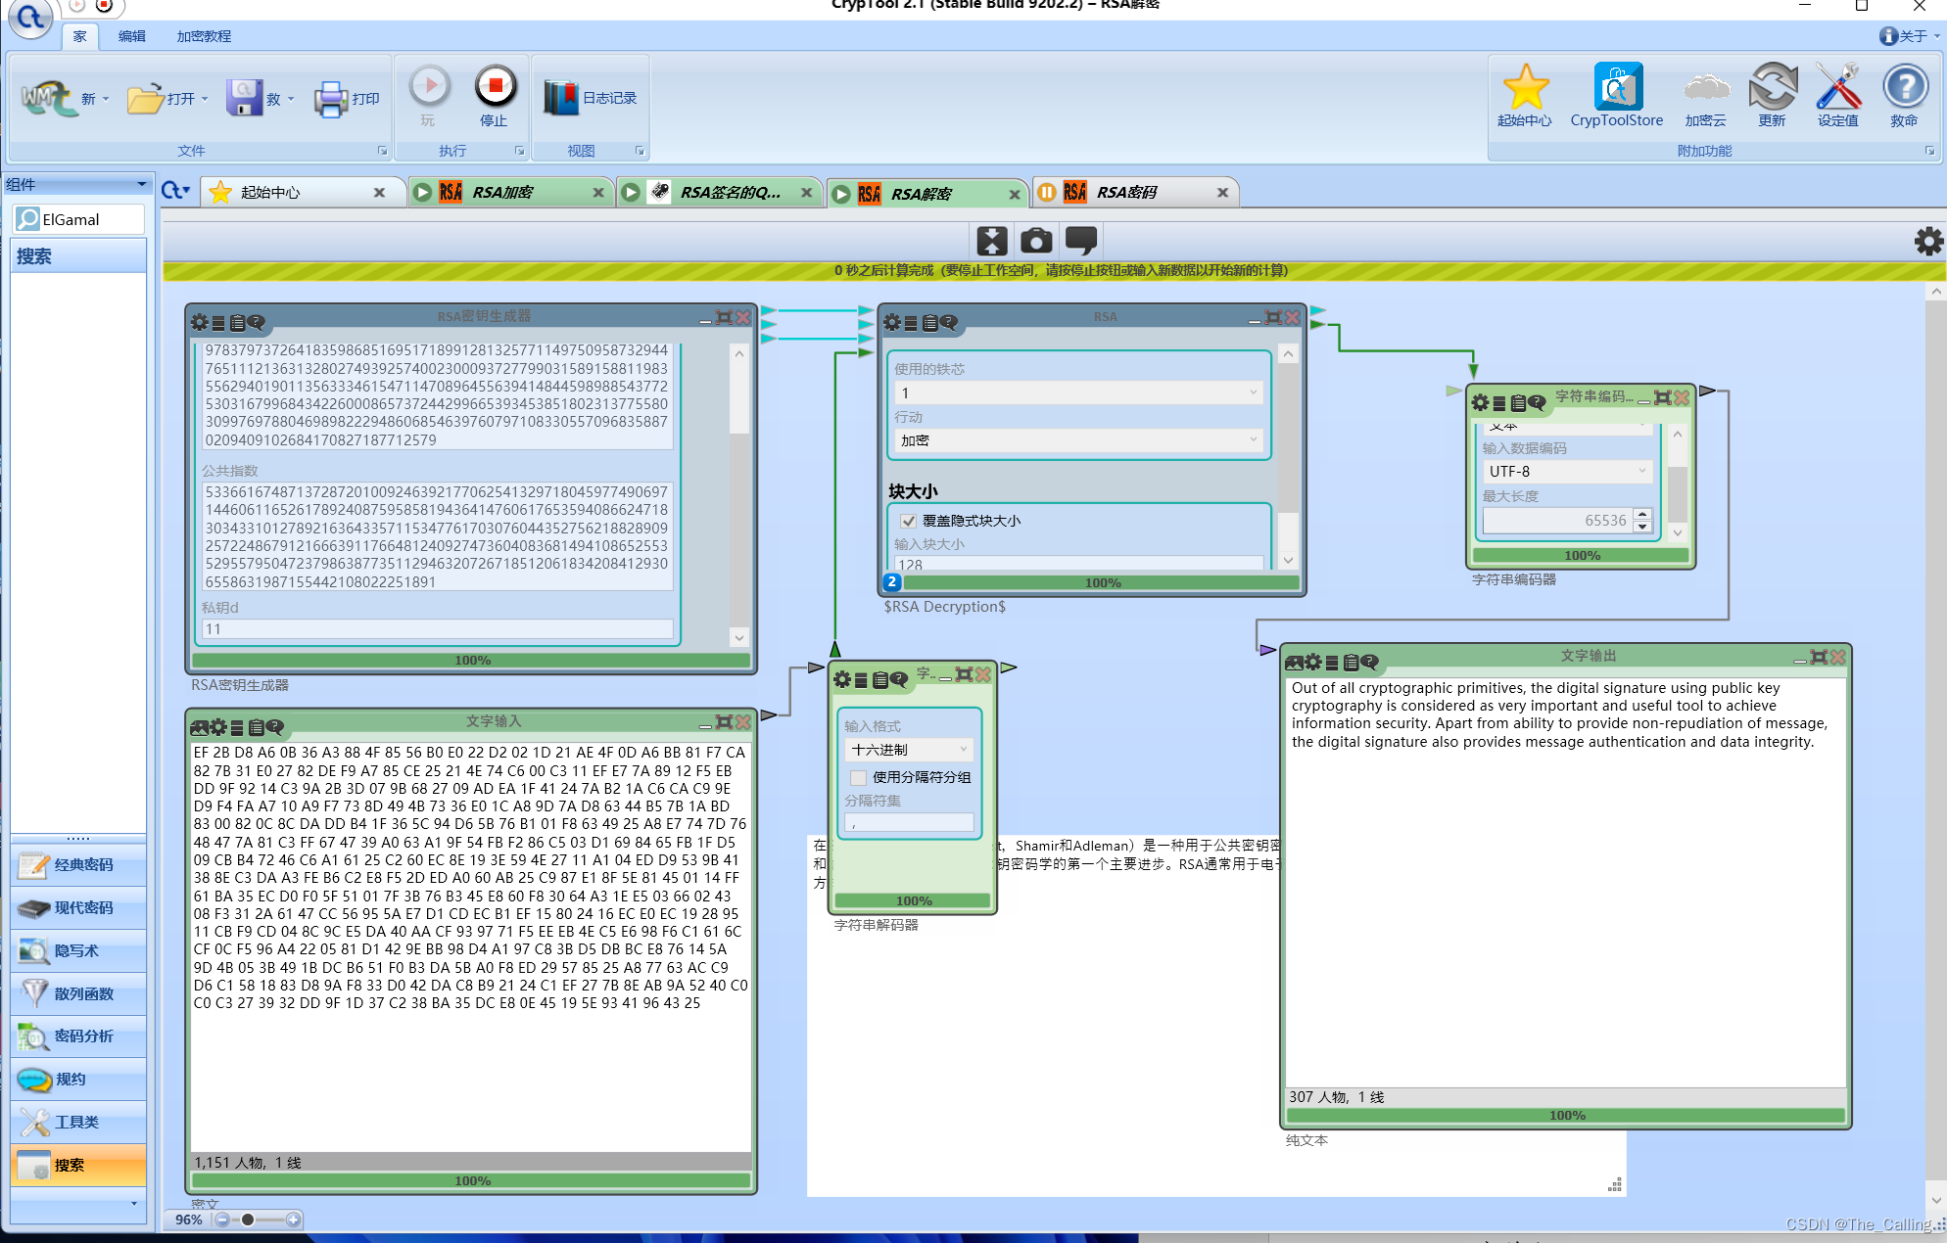The image size is (1947, 1243).
Task: Click the grayed-out Play button
Action: (x=429, y=86)
